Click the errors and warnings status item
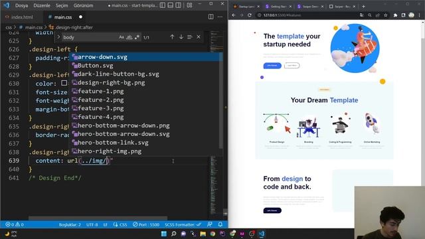The width and height of the screenshot is (425, 239). (x=15, y=224)
